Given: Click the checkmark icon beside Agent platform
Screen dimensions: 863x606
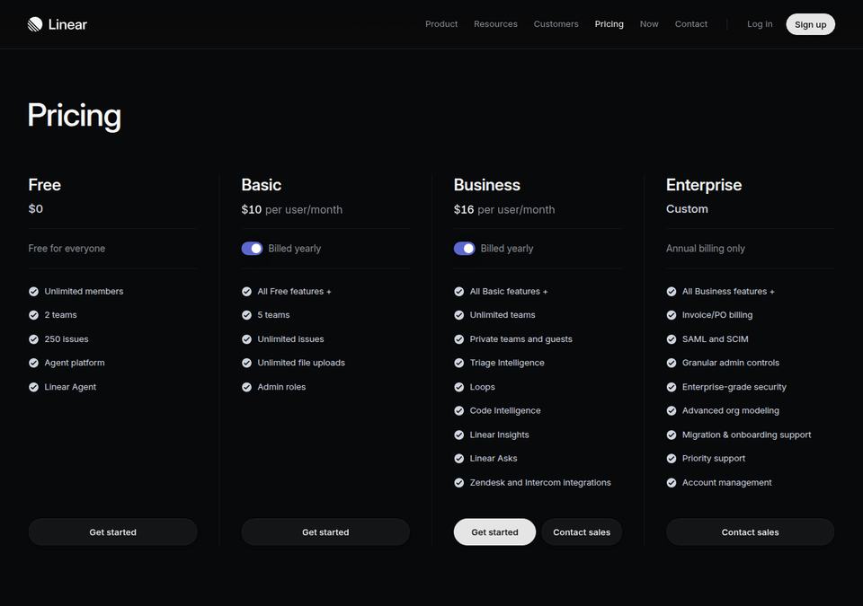Looking at the screenshot, I should 33,363.
